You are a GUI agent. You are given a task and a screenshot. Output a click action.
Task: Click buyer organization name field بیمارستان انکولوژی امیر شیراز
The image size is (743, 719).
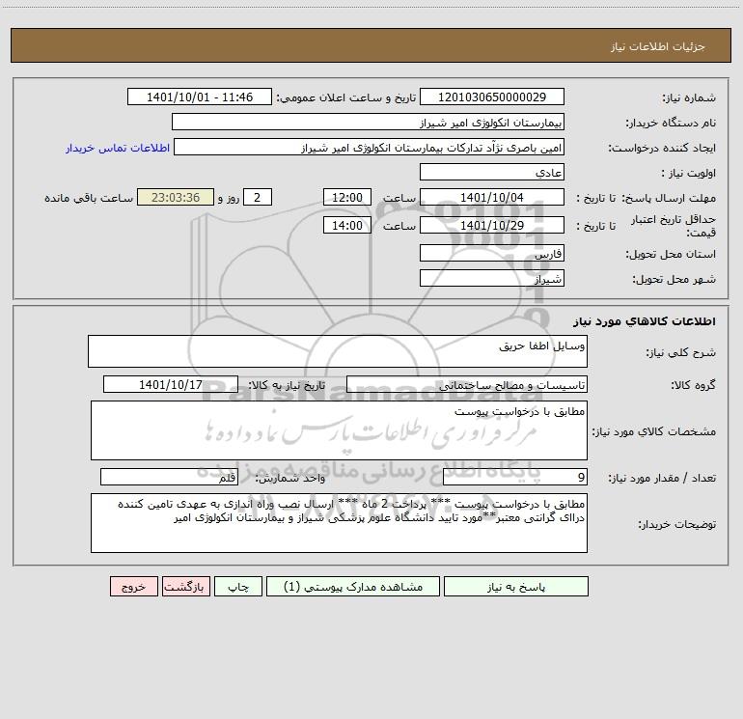(368, 122)
